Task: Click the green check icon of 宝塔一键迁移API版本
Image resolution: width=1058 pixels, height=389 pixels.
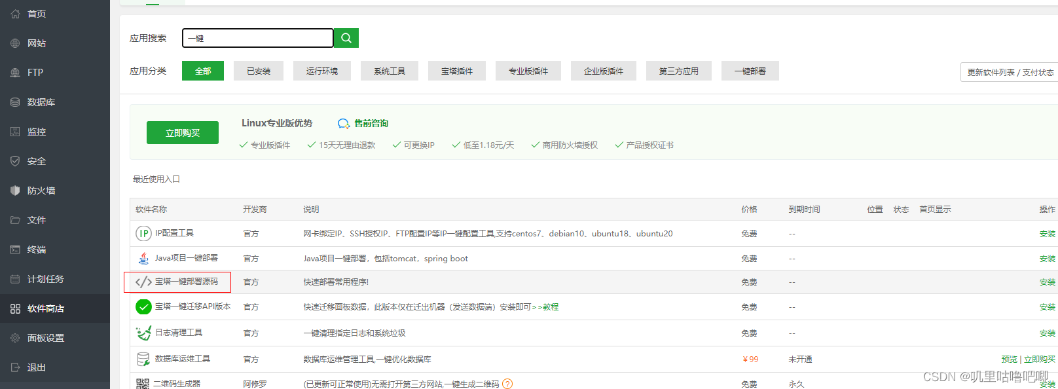Action: tap(143, 306)
